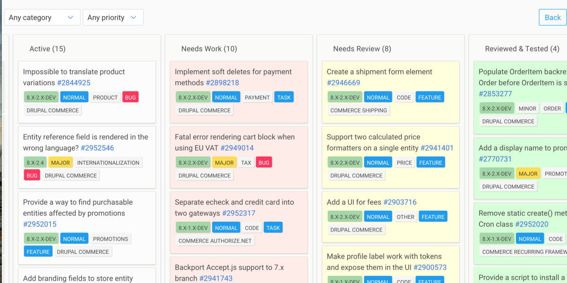Open issue link #2903716 on fees card
The height and width of the screenshot is (283, 567).
[x=400, y=202]
